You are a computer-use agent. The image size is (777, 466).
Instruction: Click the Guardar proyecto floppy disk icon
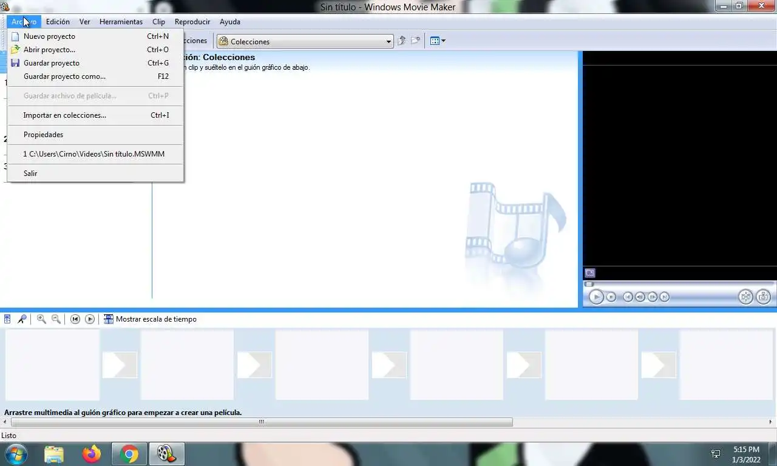(15, 63)
